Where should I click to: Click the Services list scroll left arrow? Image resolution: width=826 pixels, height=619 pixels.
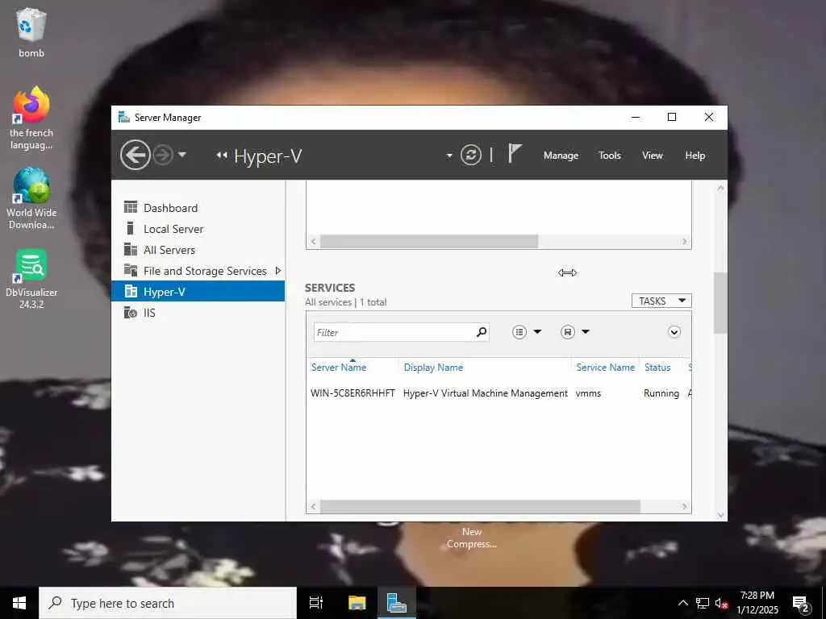[313, 506]
